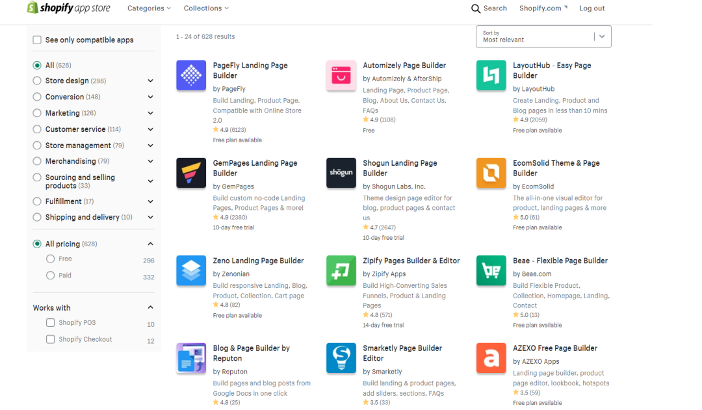Expand the Merchandising chevron
This screenshot has width=702, height=410.
point(150,161)
